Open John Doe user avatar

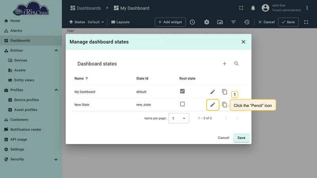click(265, 8)
